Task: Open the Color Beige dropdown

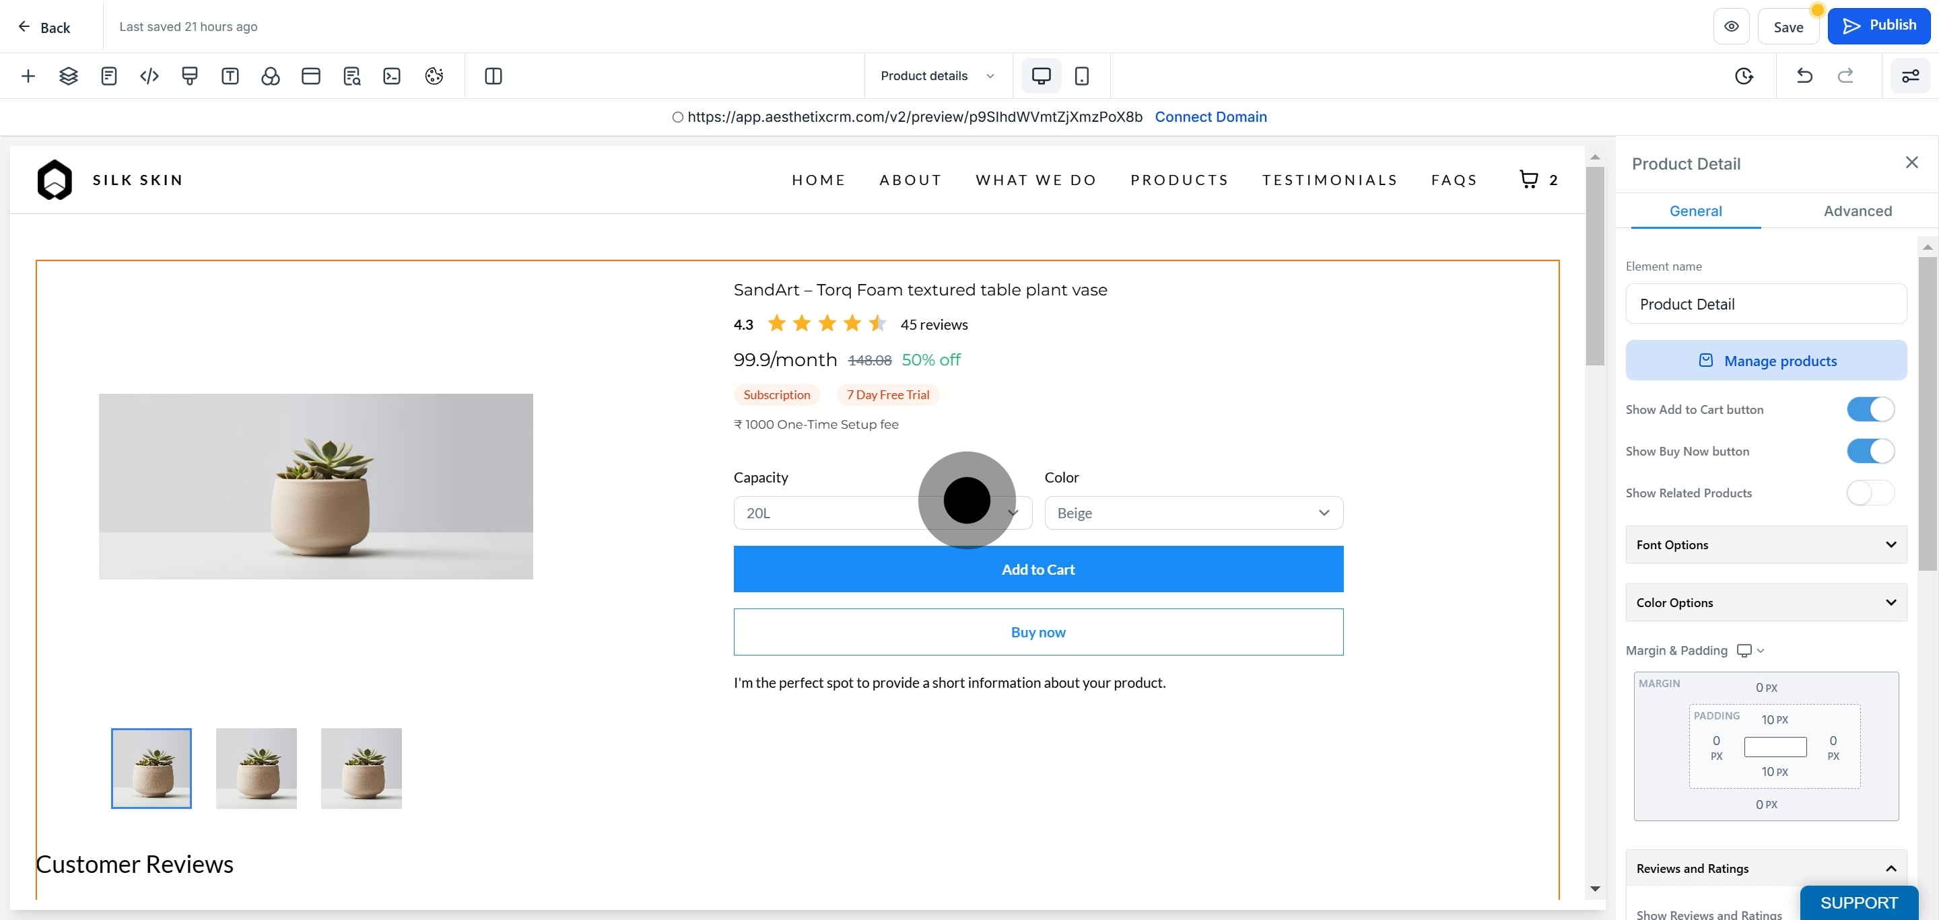Action: point(1194,512)
